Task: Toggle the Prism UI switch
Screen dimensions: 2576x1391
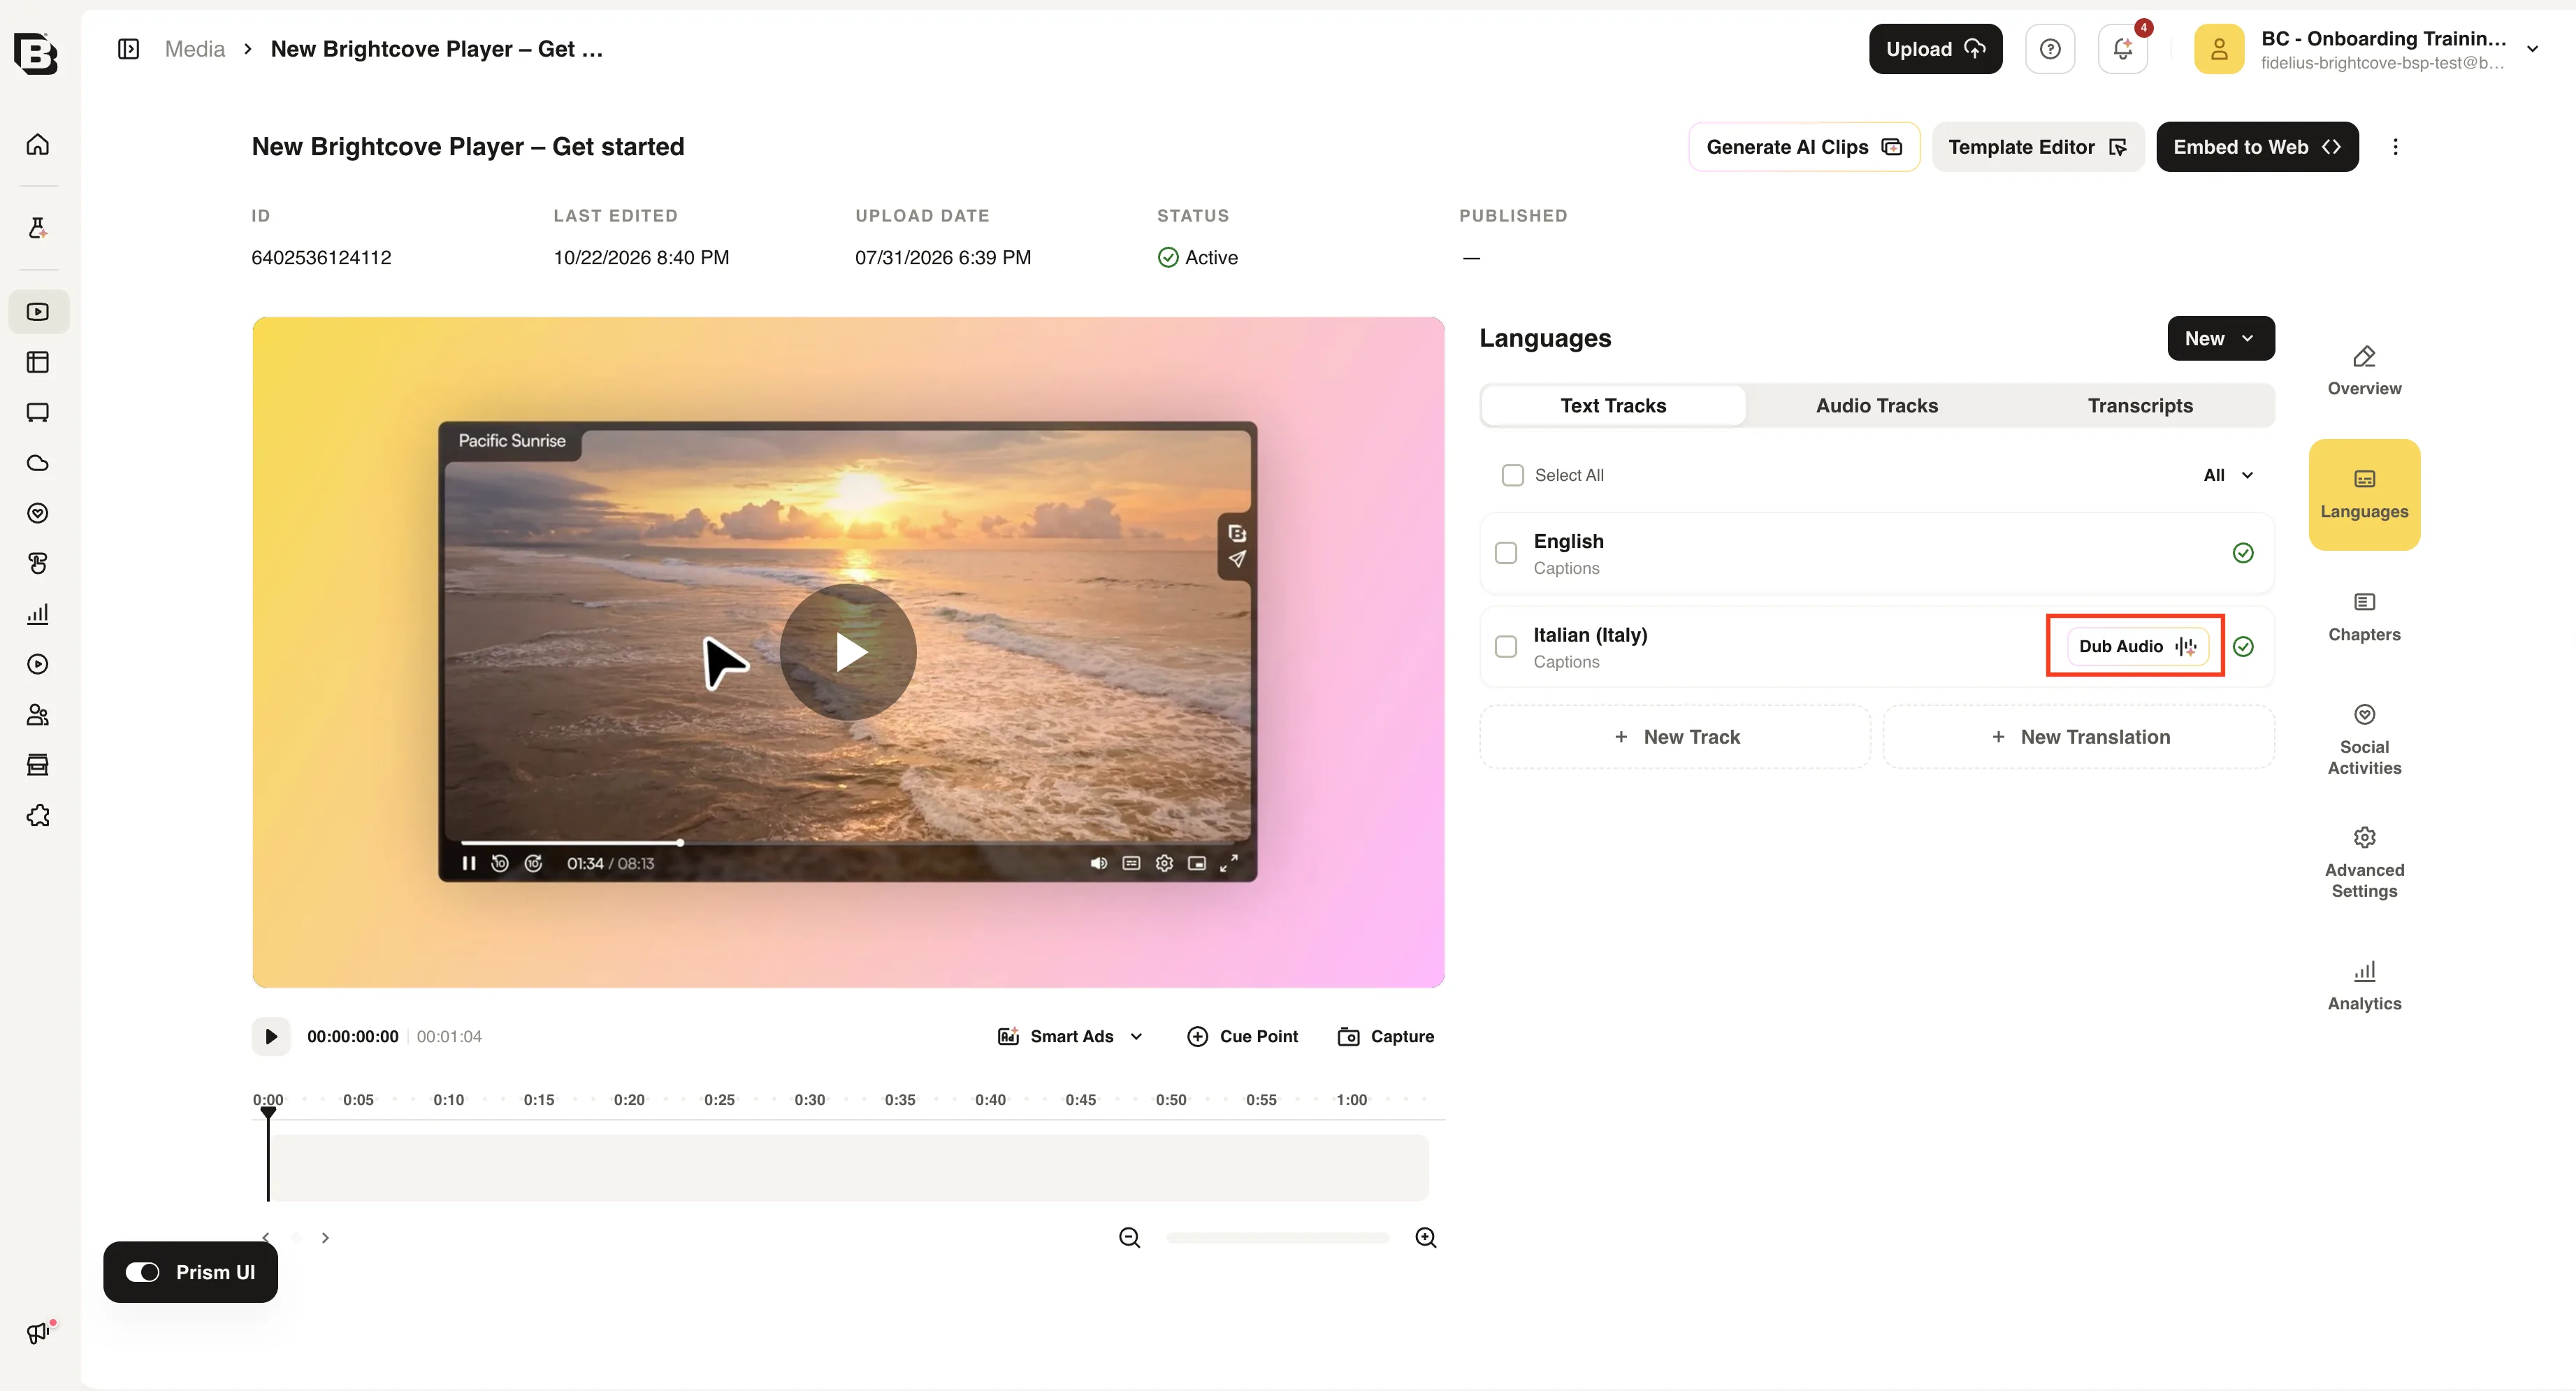Action: (142, 1272)
